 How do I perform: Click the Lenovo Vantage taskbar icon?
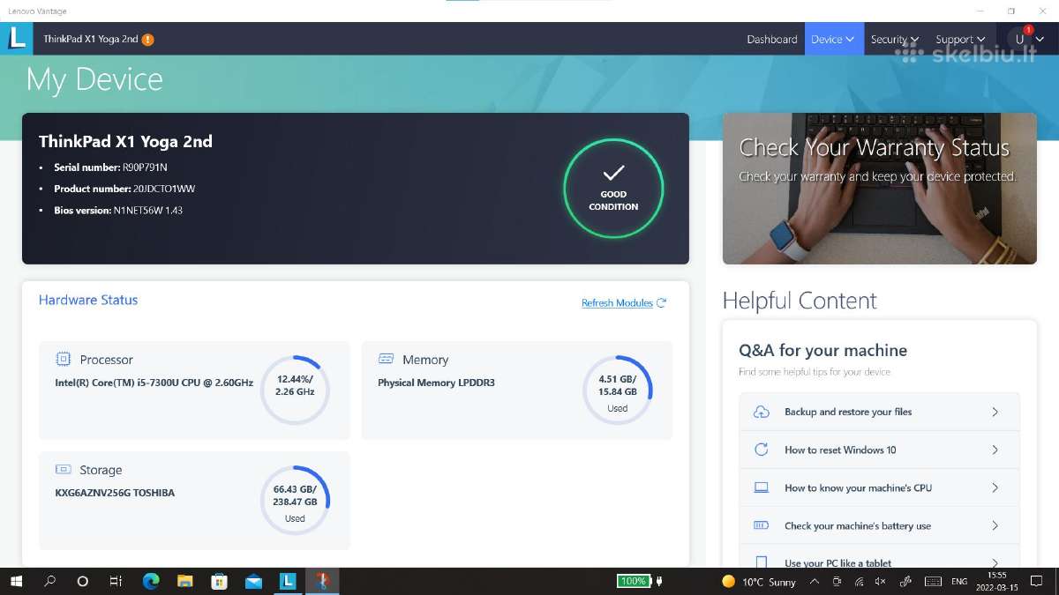click(287, 581)
